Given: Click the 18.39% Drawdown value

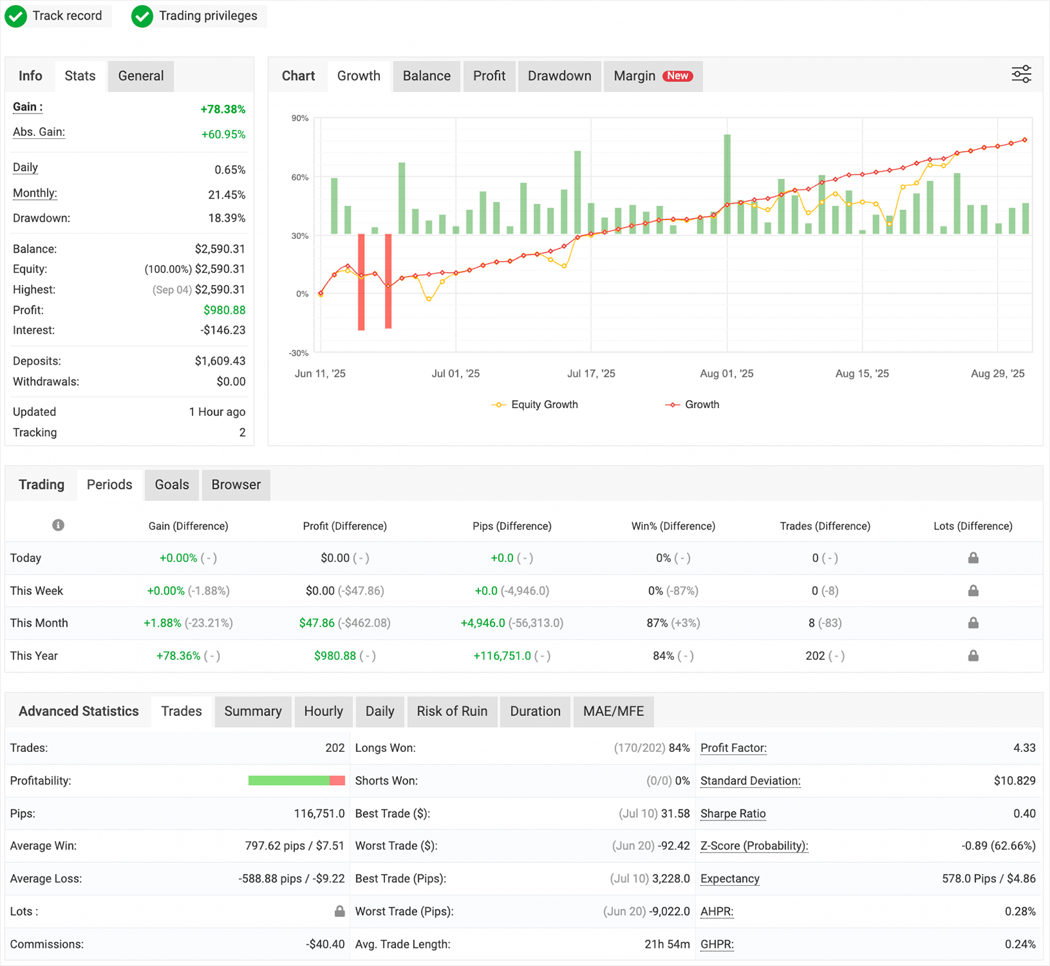Looking at the screenshot, I should pyautogui.click(x=226, y=218).
